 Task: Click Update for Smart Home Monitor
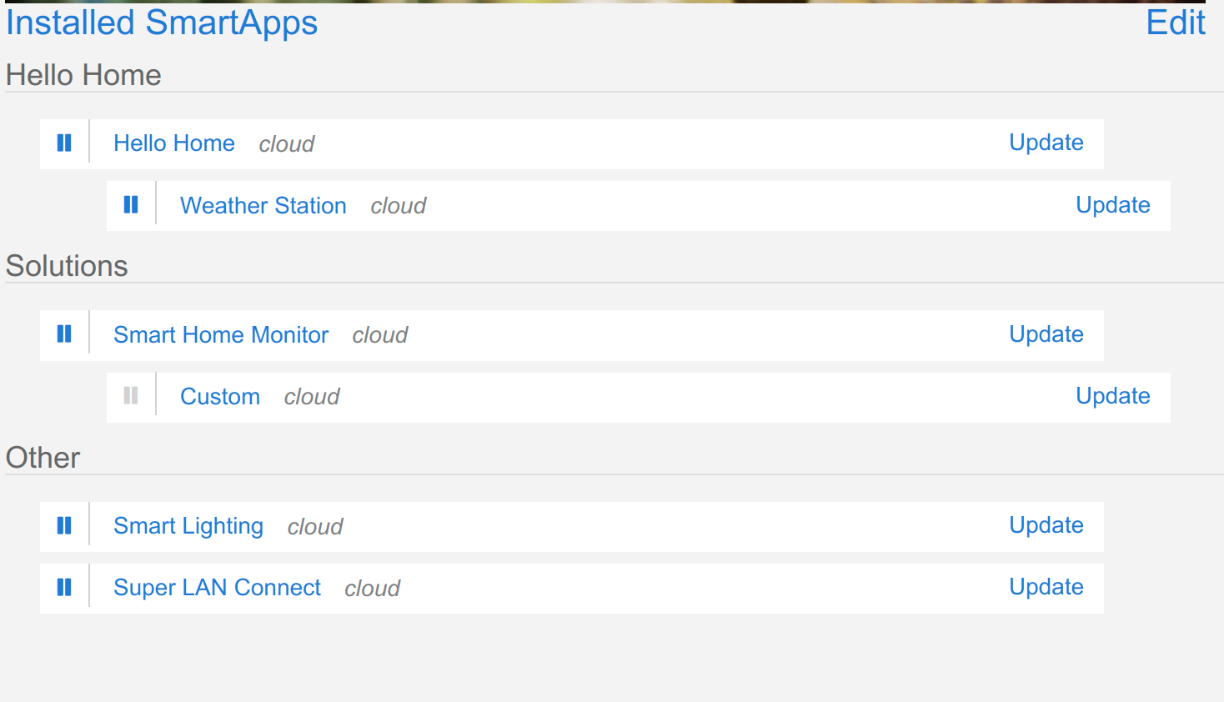pyautogui.click(x=1046, y=334)
